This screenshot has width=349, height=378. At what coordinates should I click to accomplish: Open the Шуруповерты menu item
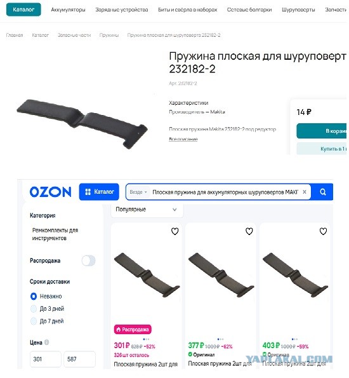click(298, 10)
